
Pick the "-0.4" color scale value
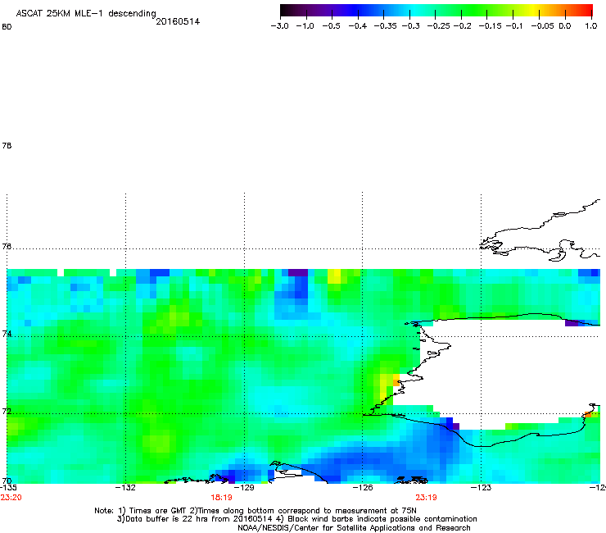[358, 26]
